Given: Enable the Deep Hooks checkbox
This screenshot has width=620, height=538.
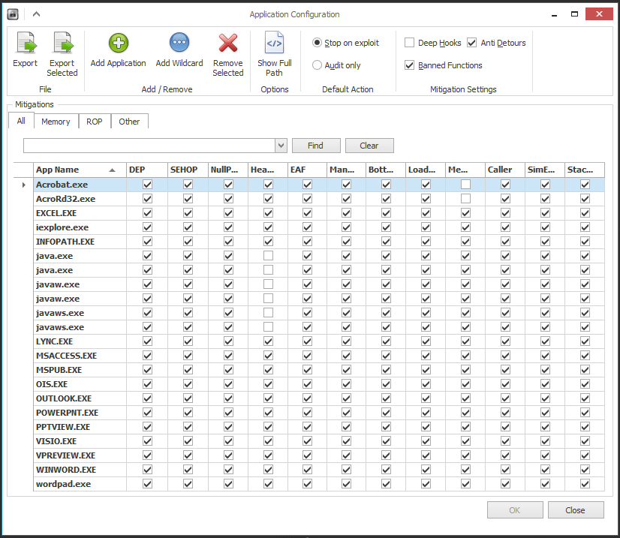Looking at the screenshot, I should [410, 42].
